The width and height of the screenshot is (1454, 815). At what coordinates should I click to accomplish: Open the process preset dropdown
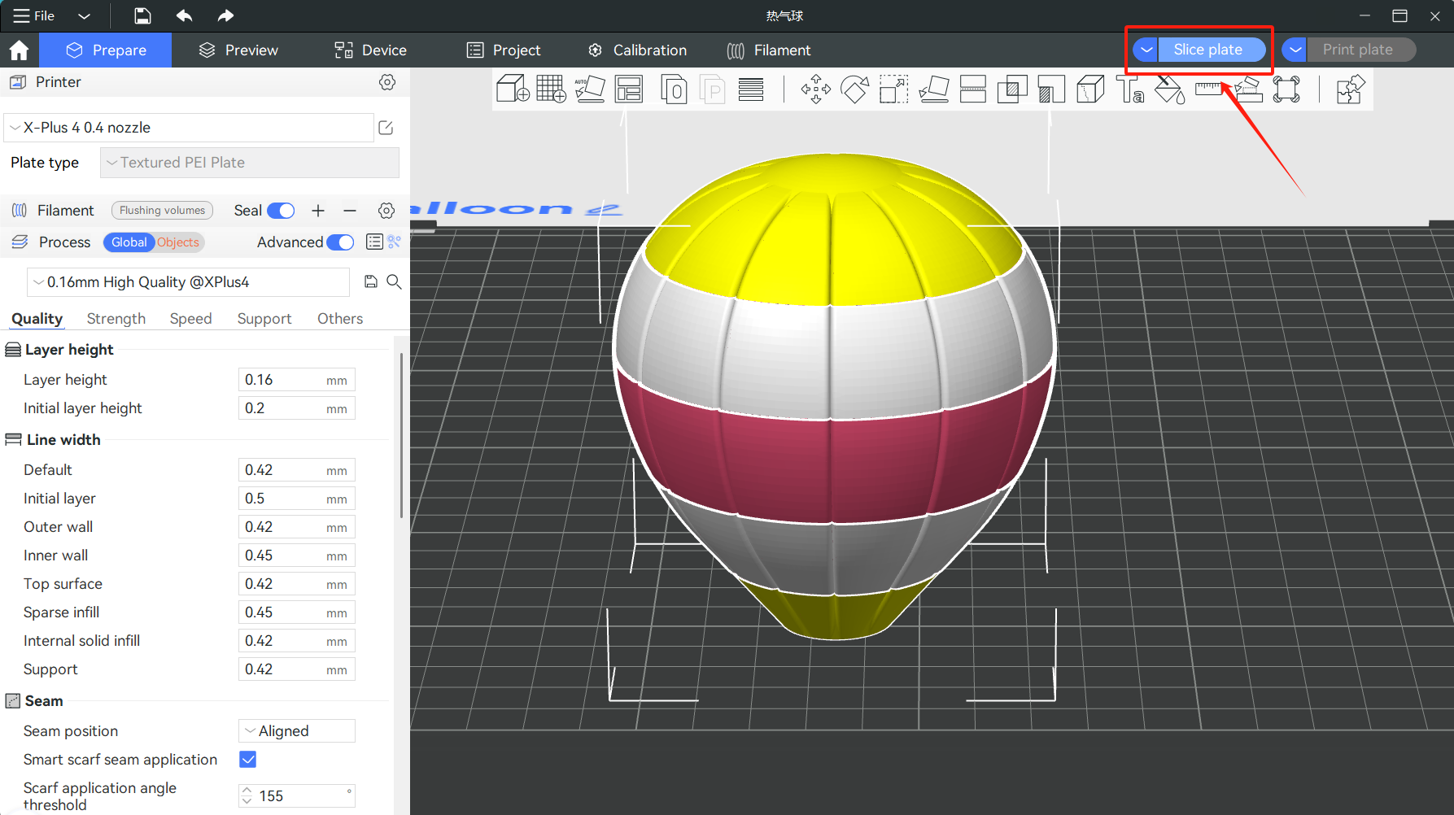pyautogui.click(x=189, y=282)
